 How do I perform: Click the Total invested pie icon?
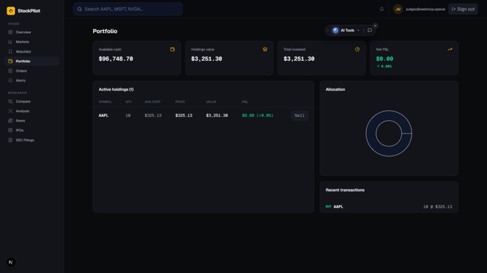click(357, 49)
